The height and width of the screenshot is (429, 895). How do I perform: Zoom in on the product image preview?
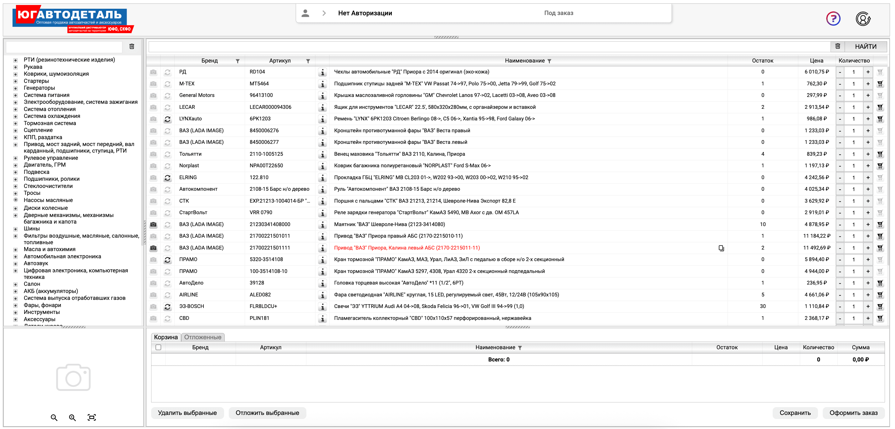click(x=72, y=417)
